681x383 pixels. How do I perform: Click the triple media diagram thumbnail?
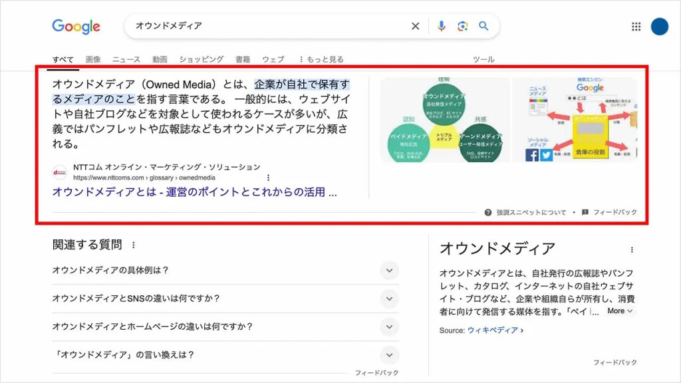(444, 120)
